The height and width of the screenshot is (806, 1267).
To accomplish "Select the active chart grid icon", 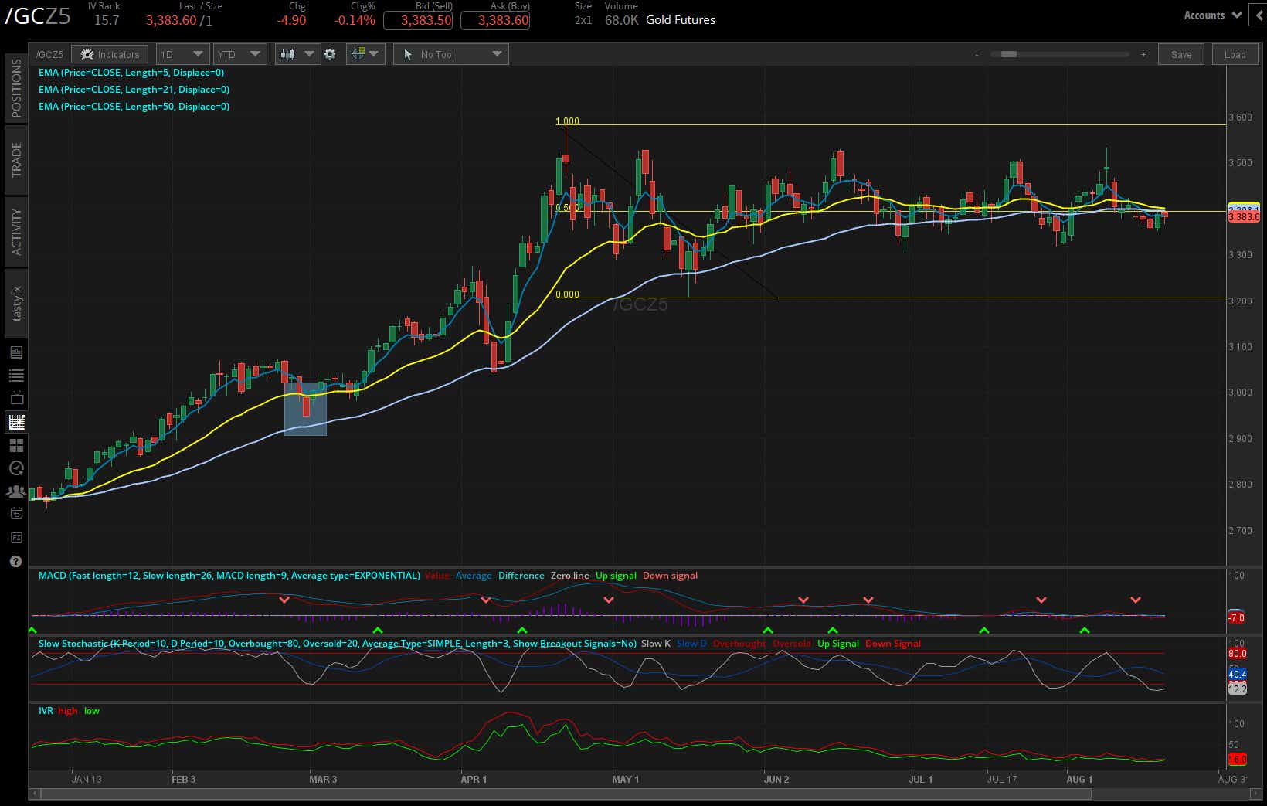I will [x=15, y=422].
